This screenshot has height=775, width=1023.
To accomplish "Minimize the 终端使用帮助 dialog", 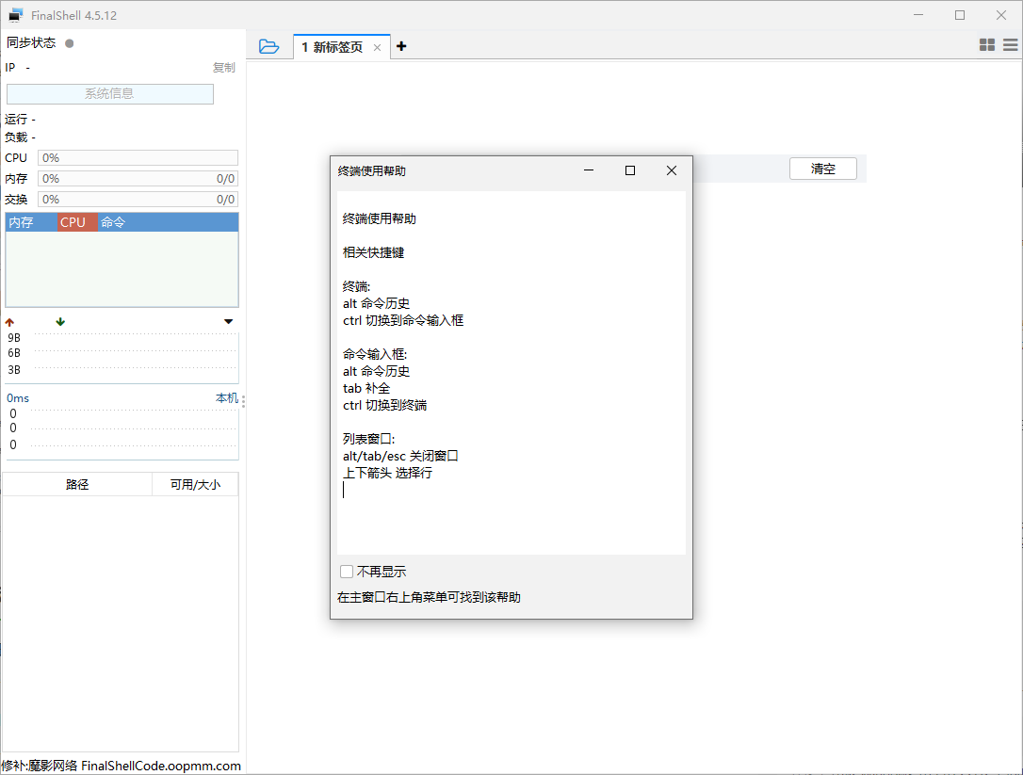I will click(x=589, y=170).
